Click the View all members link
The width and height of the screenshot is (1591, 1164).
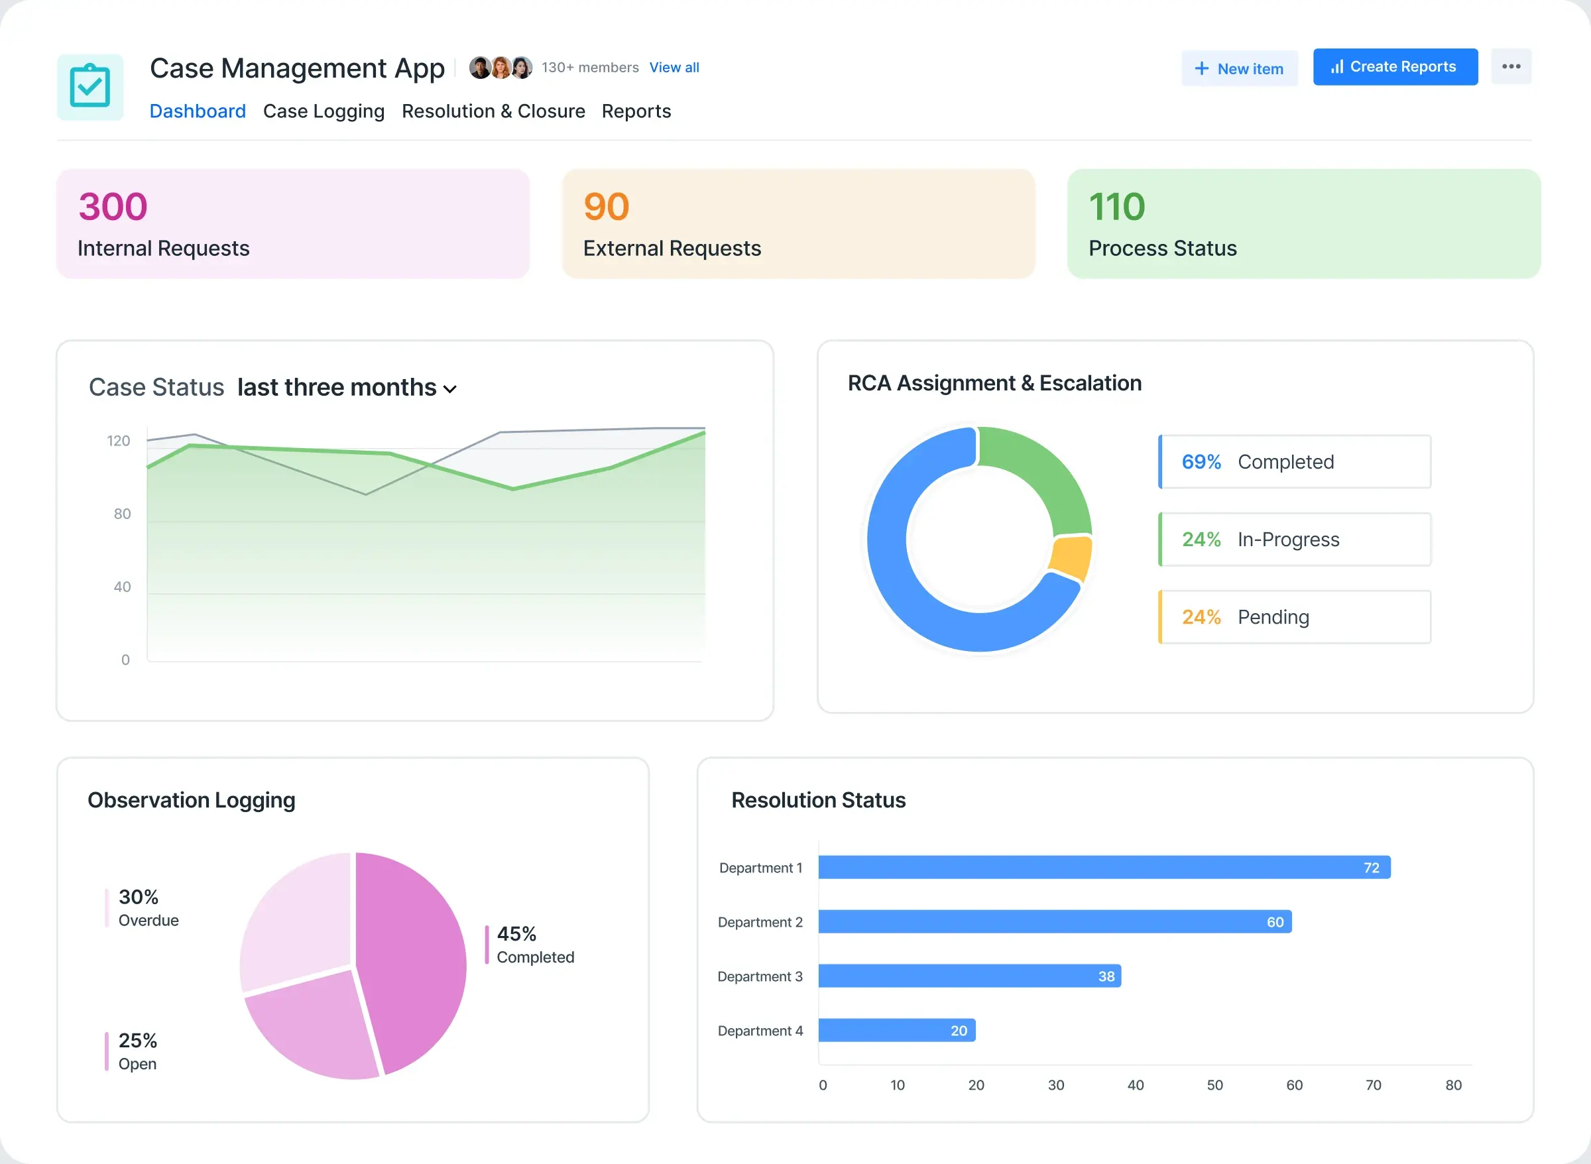click(674, 68)
